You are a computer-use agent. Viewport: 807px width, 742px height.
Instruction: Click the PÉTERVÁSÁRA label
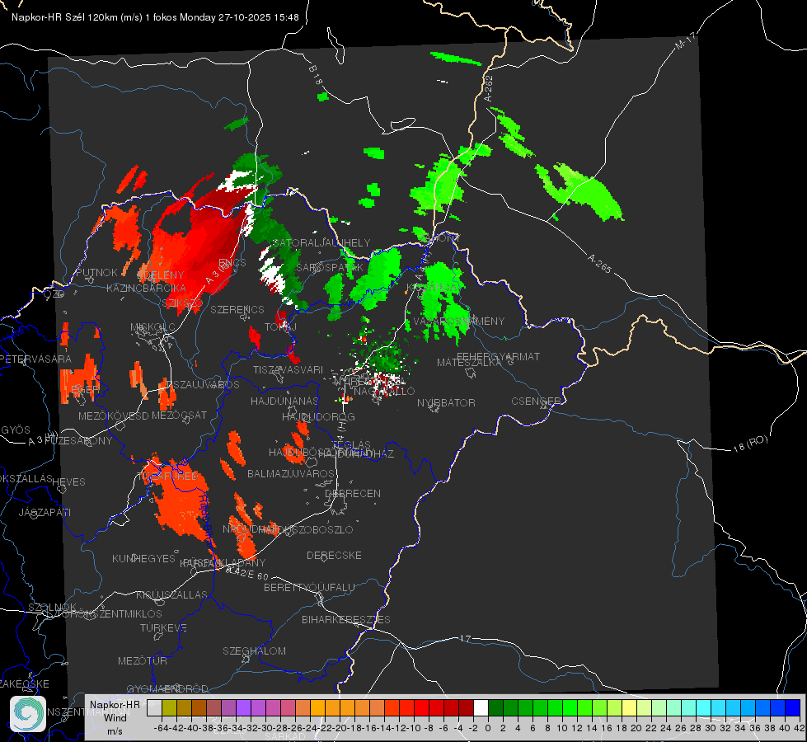35,359
